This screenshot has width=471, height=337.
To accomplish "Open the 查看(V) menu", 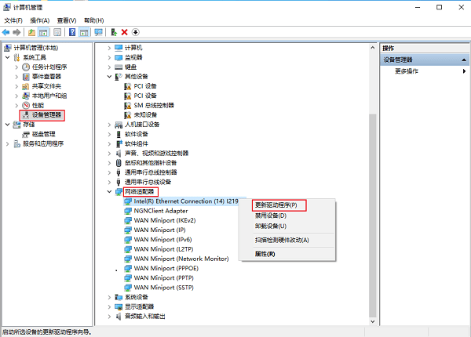I will pos(68,20).
